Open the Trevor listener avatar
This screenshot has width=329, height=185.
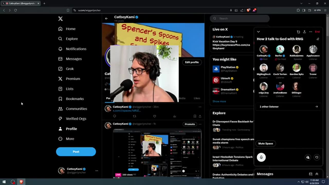click(313, 68)
